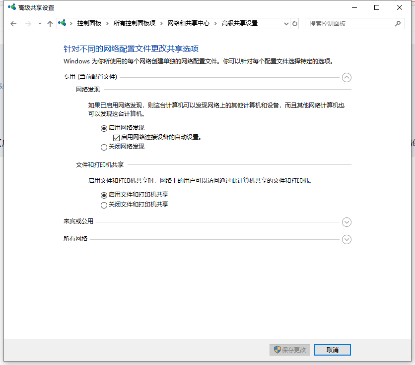Click the refresh icon beside the address bar
This screenshot has height=365, width=415.
tap(295, 23)
